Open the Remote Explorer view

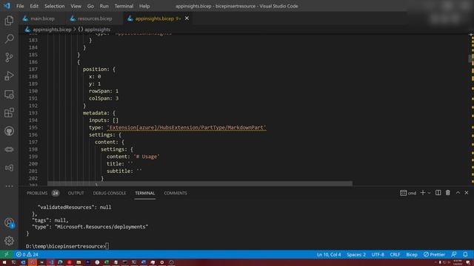[x=9, y=95]
